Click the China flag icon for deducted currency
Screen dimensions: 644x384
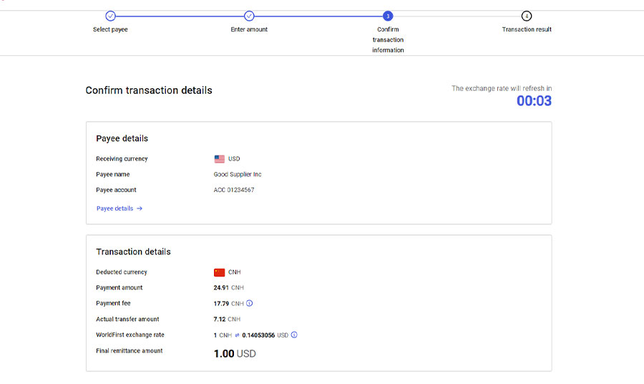(219, 272)
